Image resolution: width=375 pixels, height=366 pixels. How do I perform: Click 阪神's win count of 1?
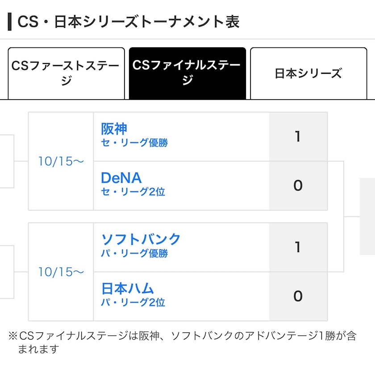(x=298, y=136)
